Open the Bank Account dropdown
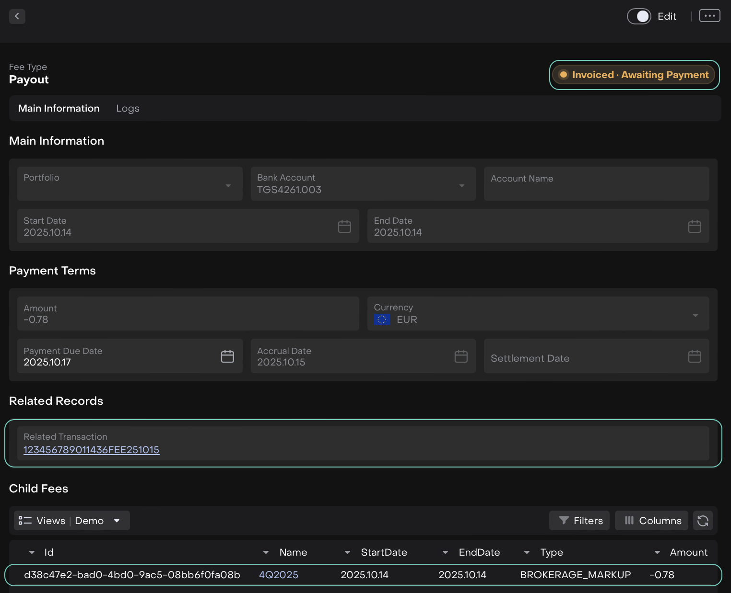 coord(461,186)
